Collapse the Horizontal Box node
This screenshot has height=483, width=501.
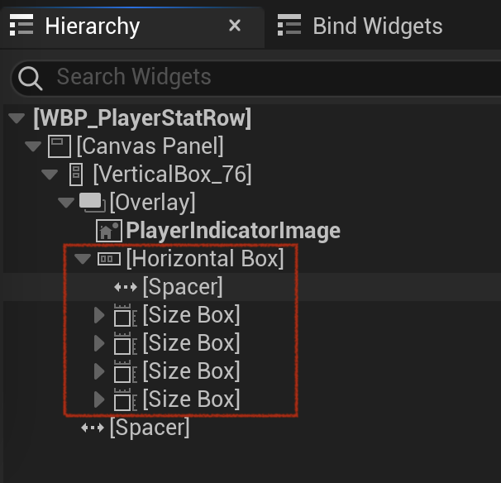pyautogui.click(x=83, y=259)
